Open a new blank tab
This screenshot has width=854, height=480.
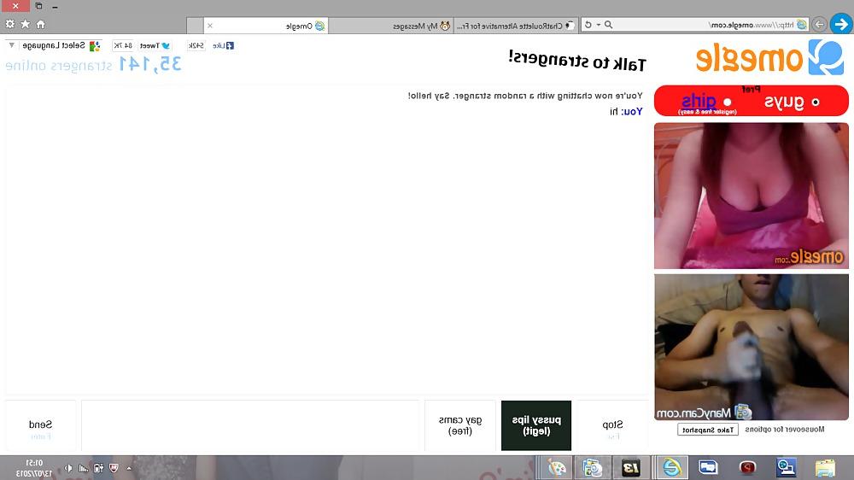pyautogui.click(x=195, y=26)
